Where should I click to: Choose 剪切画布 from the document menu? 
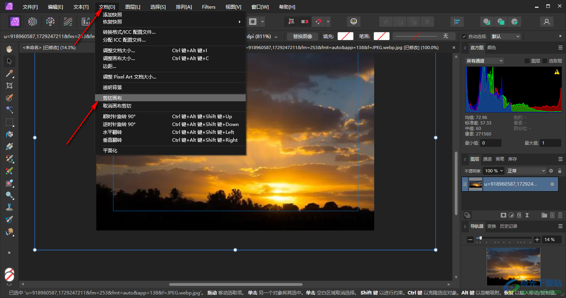pos(112,98)
